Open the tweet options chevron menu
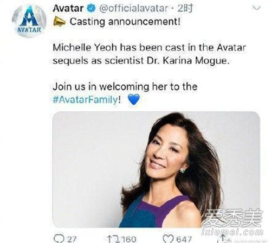 pyautogui.click(x=256, y=8)
